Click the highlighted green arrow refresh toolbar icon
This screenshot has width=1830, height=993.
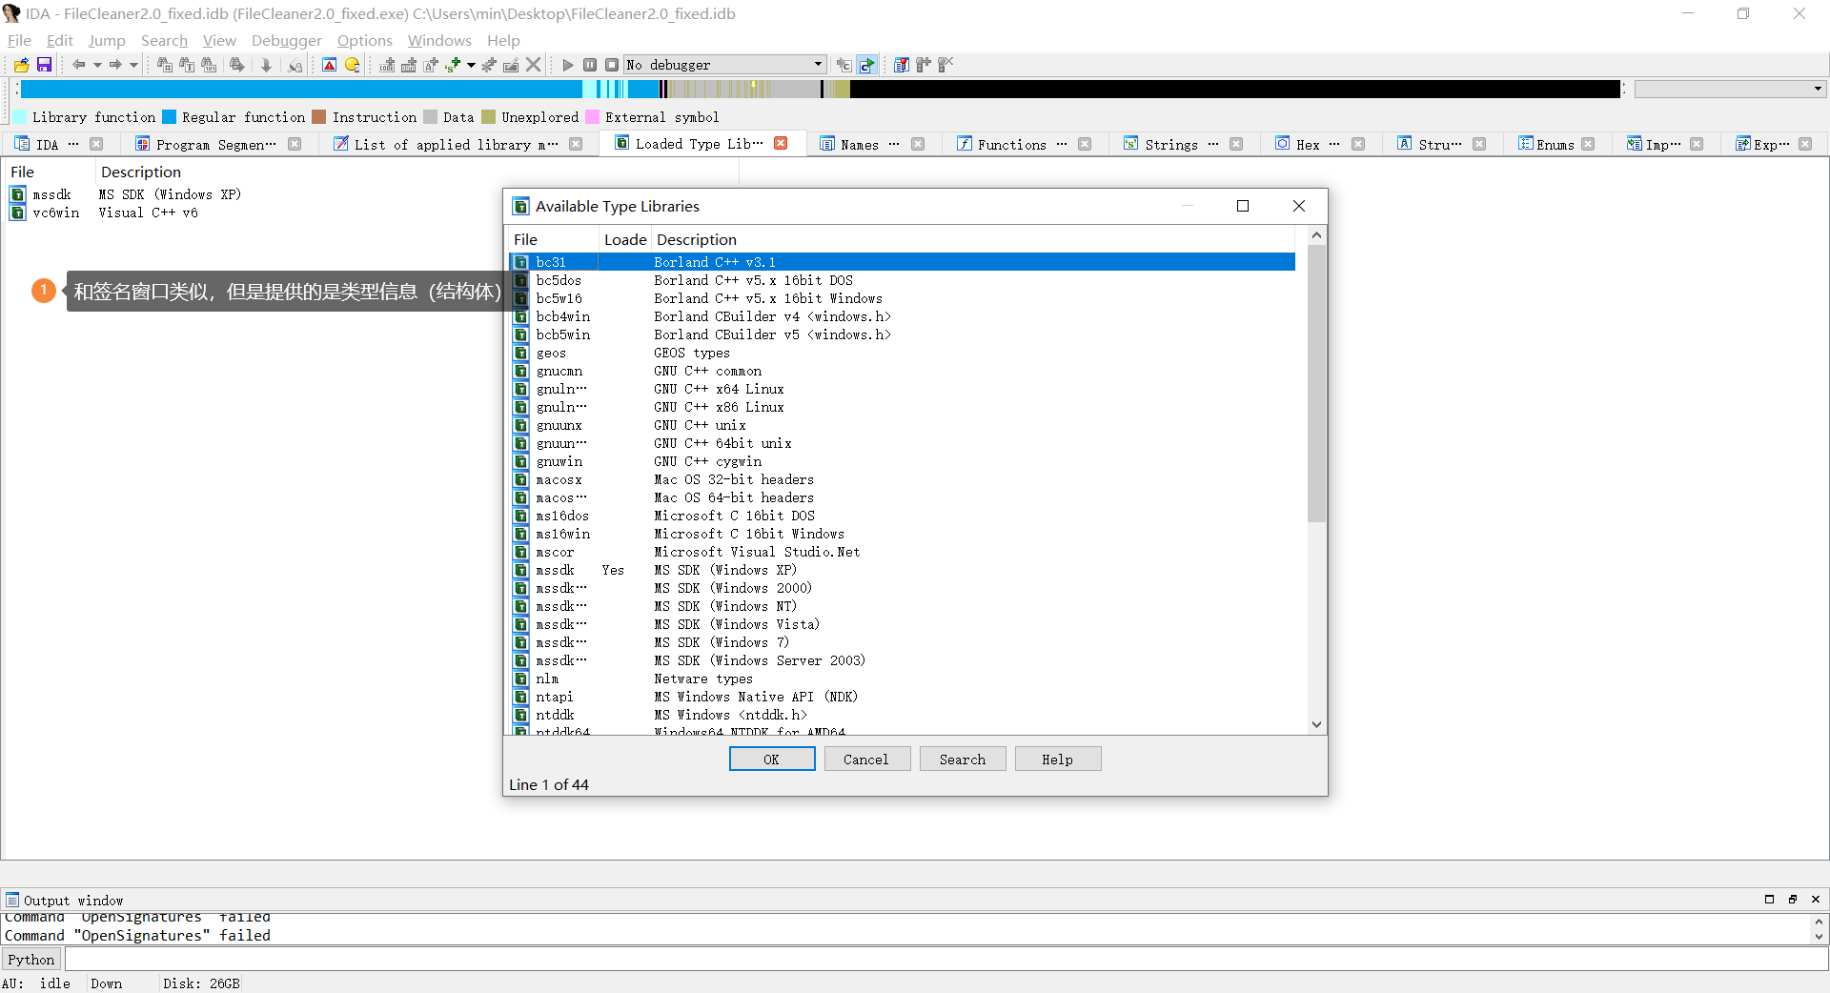867,65
